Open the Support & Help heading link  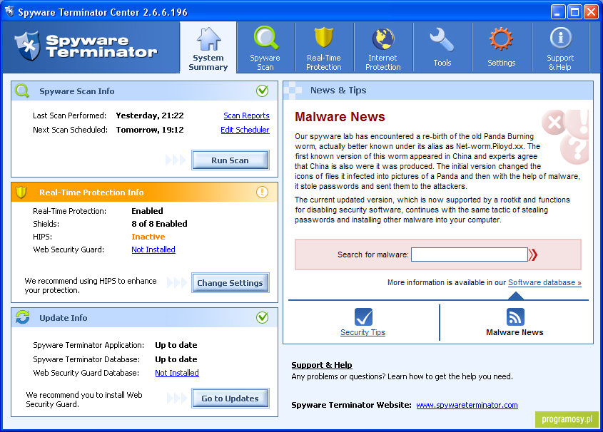(322, 365)
